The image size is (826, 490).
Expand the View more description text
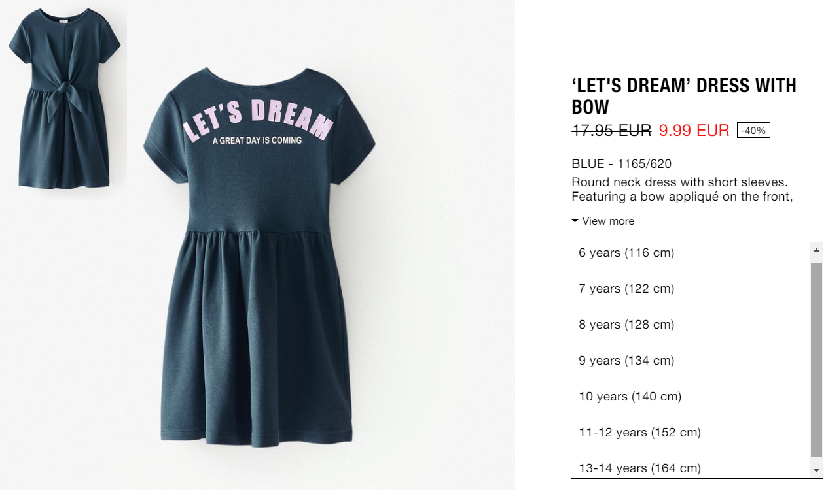[608, 221]
